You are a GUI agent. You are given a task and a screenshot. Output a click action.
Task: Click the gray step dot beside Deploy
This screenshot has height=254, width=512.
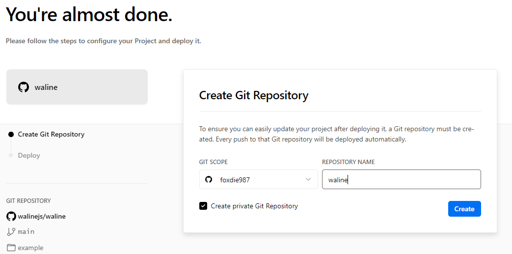11,155
